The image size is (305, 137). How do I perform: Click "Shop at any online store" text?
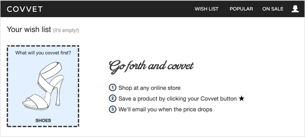(x=149, y=88)
